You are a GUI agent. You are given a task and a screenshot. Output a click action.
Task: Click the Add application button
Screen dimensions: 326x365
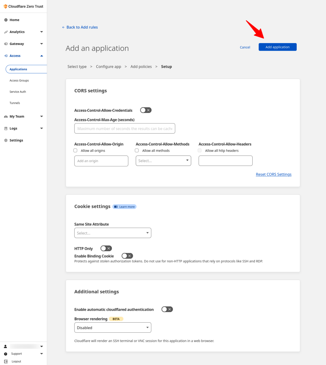click(x=277, y=47)
